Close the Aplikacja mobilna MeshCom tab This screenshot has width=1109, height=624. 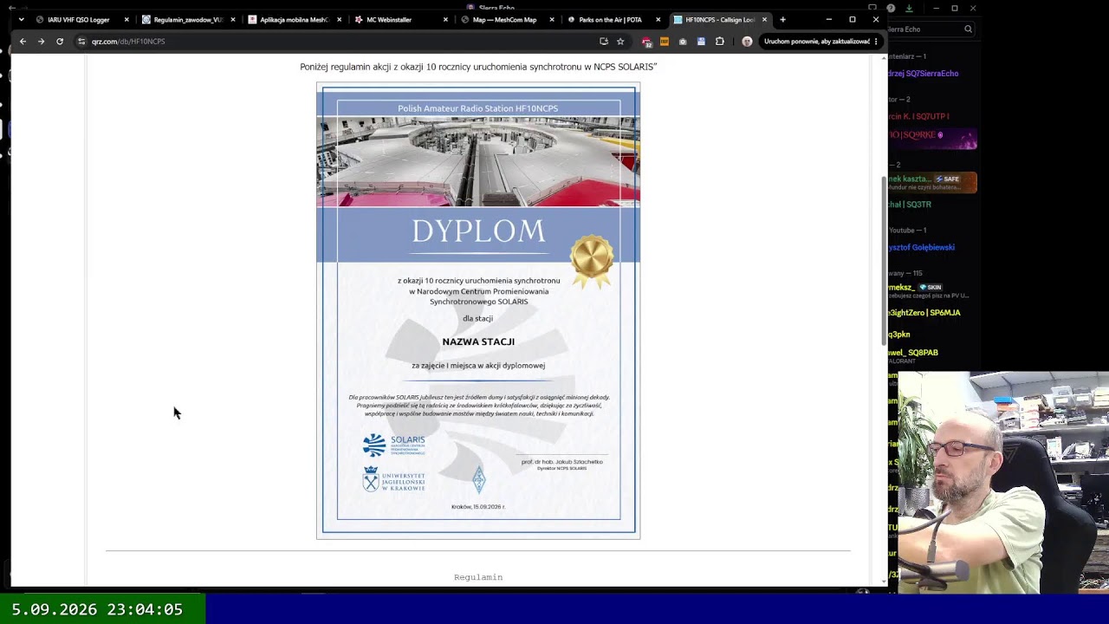coord(339,20)
